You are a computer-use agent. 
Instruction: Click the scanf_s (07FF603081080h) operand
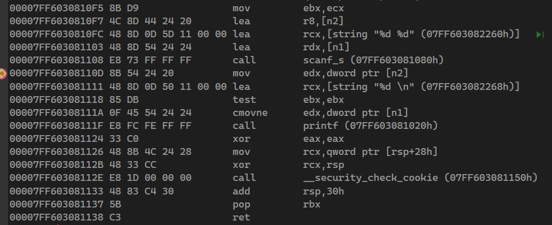(x=373, y=60)
